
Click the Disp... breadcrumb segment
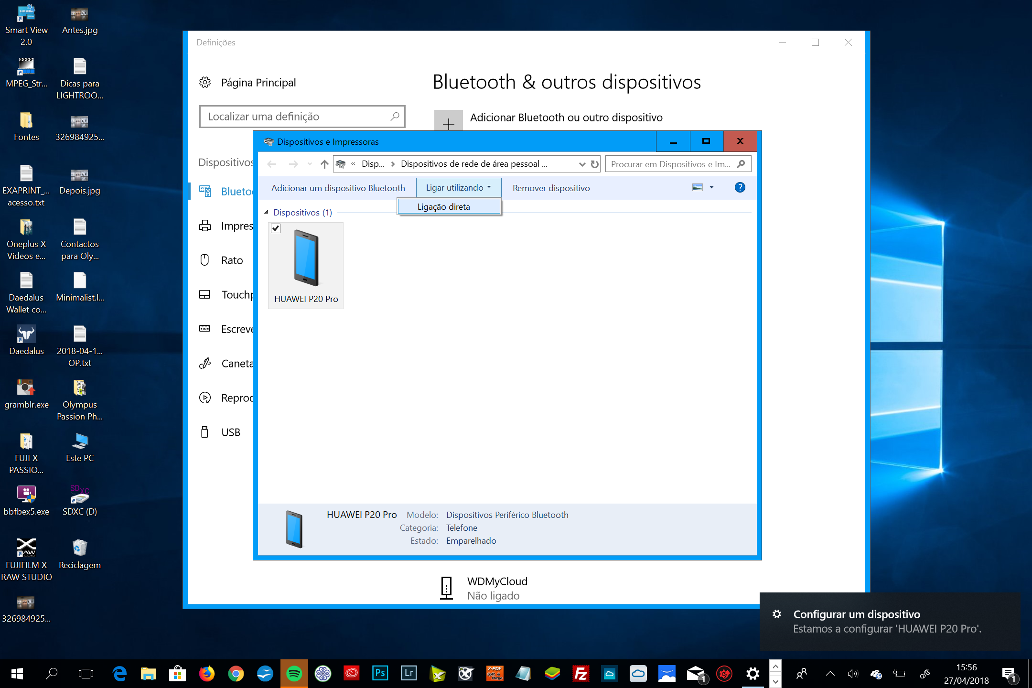373,164
